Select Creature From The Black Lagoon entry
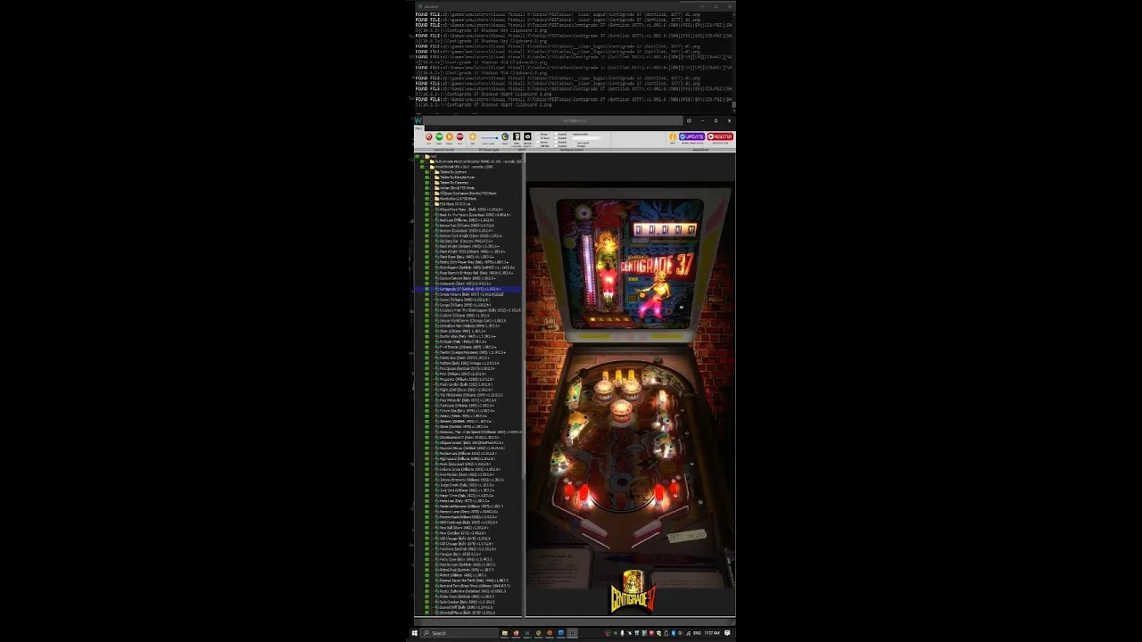The height and width of the screenshot is (642, 1142). (480, 310)
